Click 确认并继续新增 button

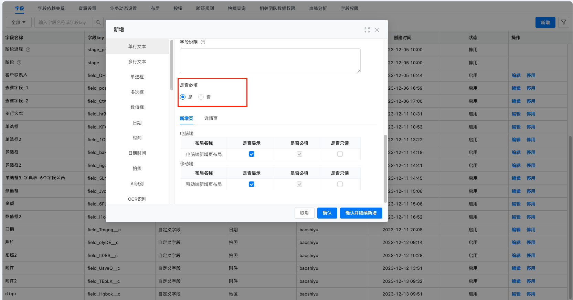(x=361, y=213)
